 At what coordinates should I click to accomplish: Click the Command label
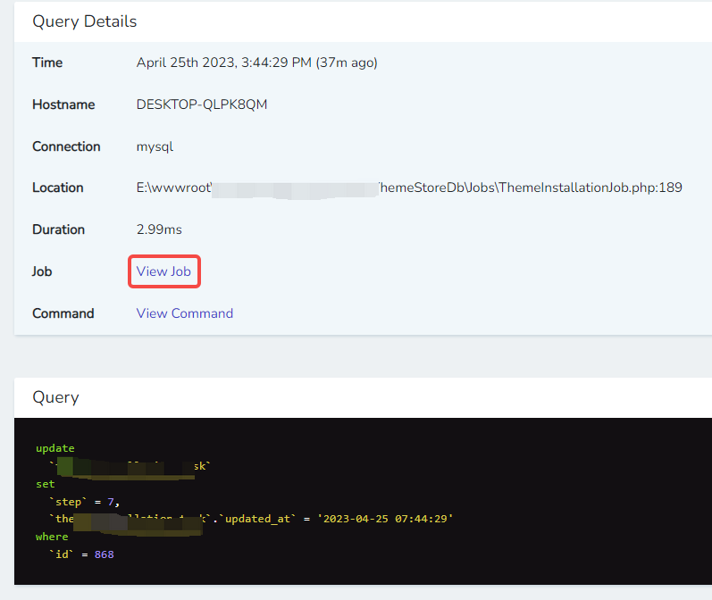pos(63,313)
